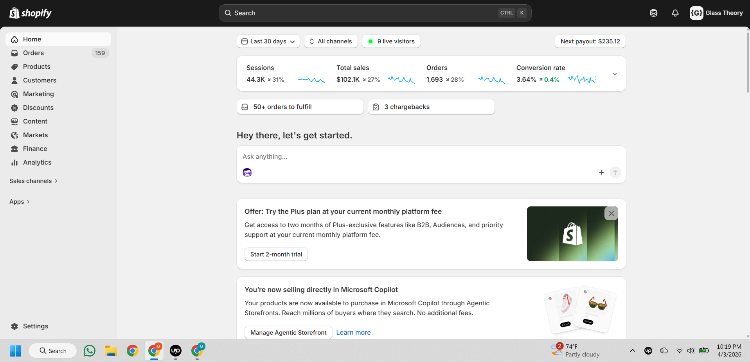Expand Apps section
Viewport: 750px width, 362px height.
20,201
